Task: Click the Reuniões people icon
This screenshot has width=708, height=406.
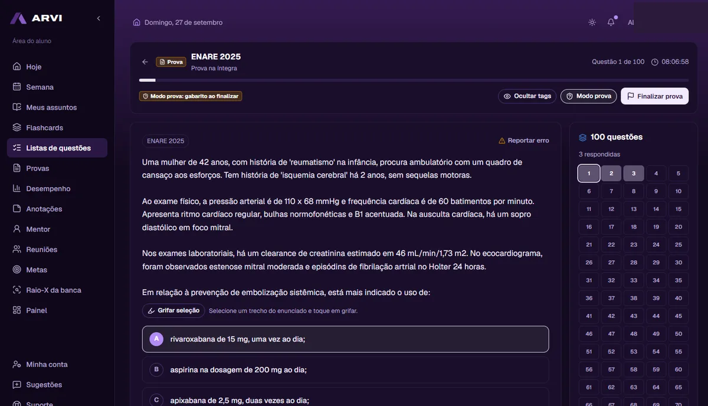Action: click(x=17, y=250)
